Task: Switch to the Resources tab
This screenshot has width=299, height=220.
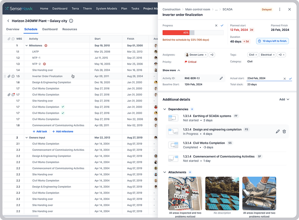Action: pyautogui.click(x=70, y=29)
